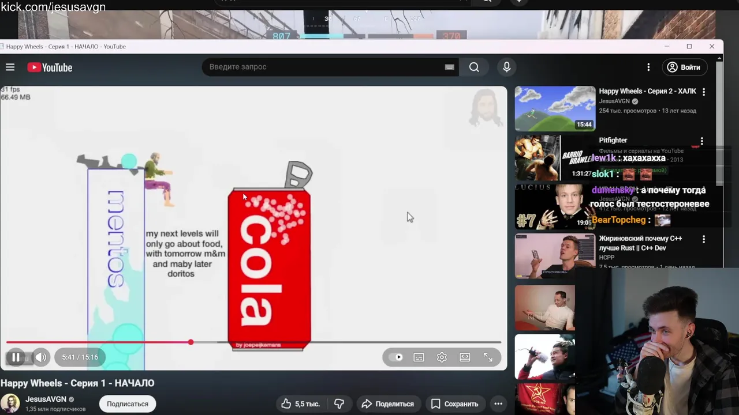
Task: Open player settings gear
Action: (442, 357)
